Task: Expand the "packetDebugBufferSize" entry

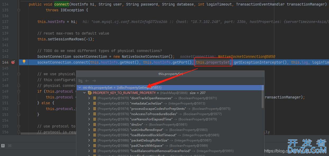Action: [x=89, y=140]
